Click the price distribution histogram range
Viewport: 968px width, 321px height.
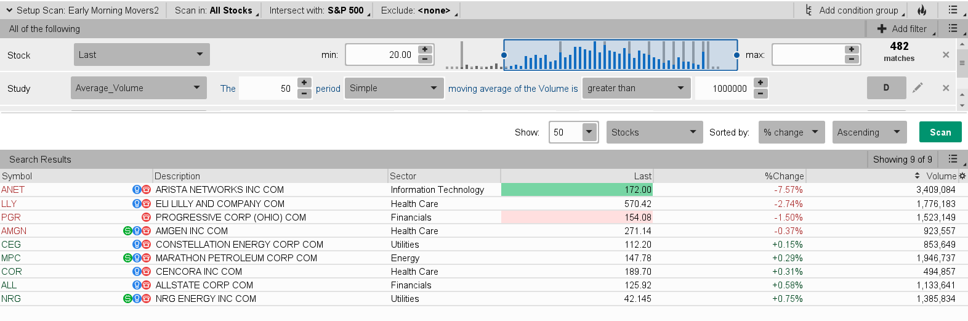[621, 55]
